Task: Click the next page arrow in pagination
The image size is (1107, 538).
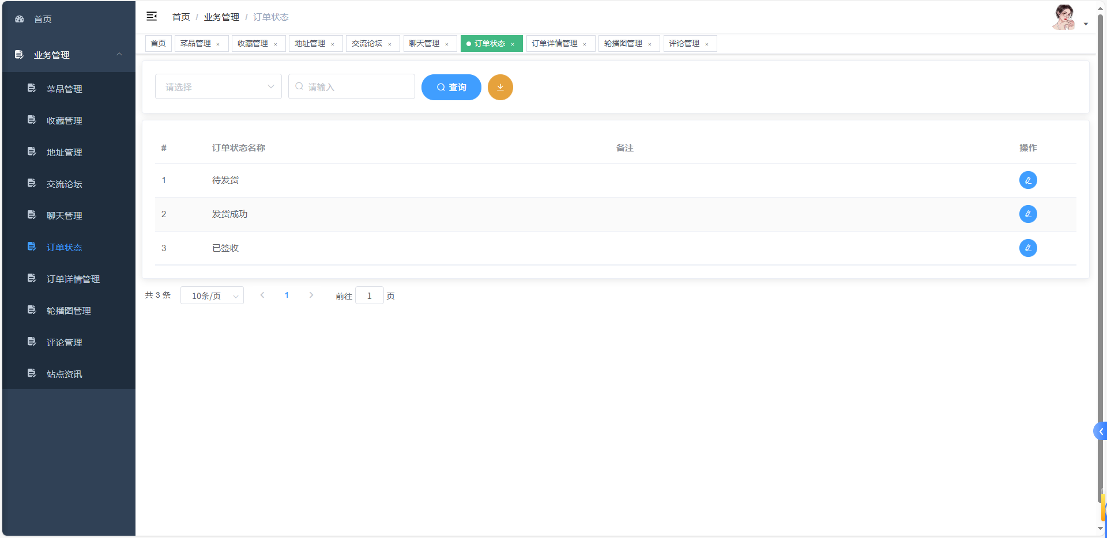Action: (311, 295)
